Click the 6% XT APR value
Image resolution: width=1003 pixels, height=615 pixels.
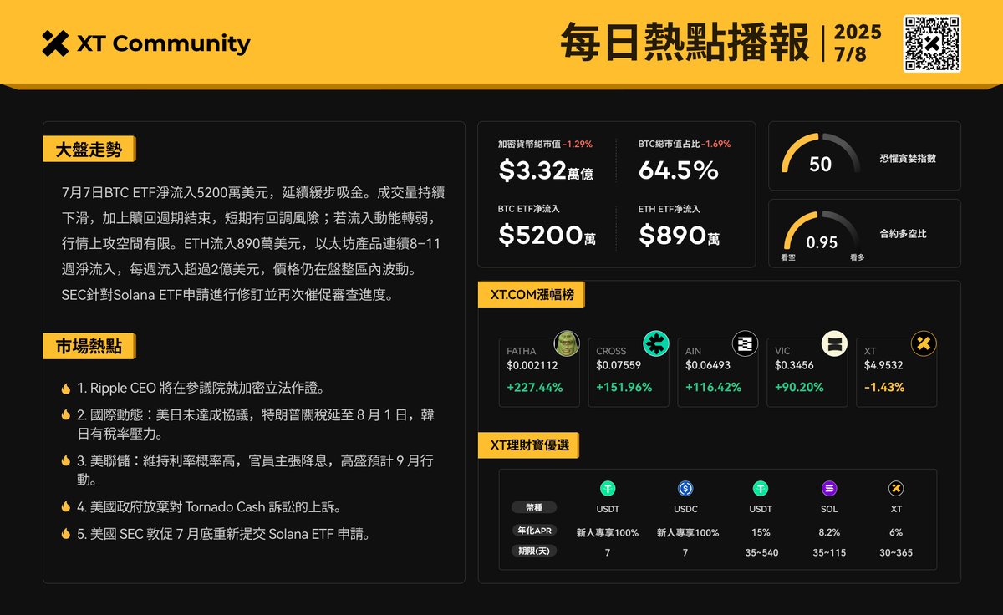(x=896, y=532)
